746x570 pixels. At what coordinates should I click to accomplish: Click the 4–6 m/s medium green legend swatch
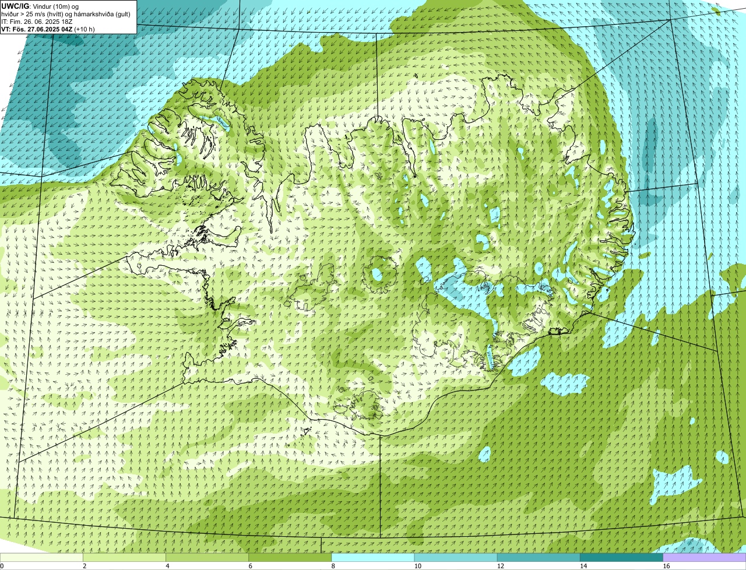click(207, 558)
